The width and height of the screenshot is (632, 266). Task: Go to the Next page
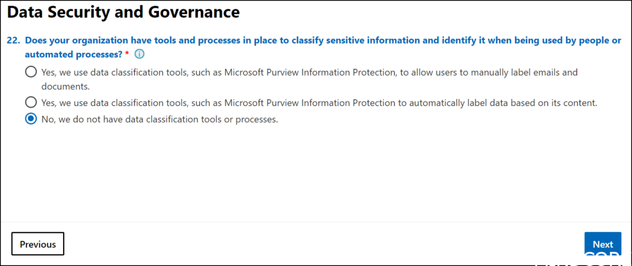tap(602, 244)
